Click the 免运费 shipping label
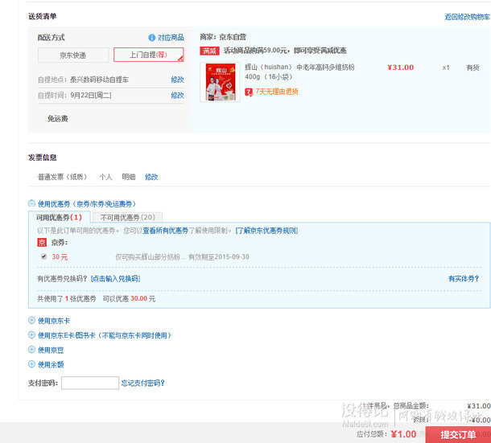The width and height of the screenshot is (491, 443). click(58, 119)
